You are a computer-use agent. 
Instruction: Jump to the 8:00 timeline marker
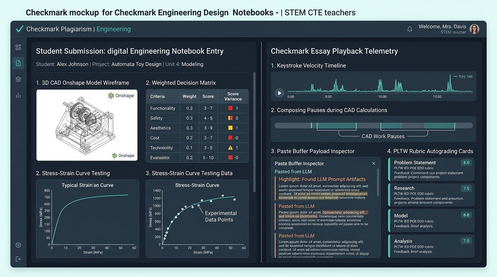[328, 97]
